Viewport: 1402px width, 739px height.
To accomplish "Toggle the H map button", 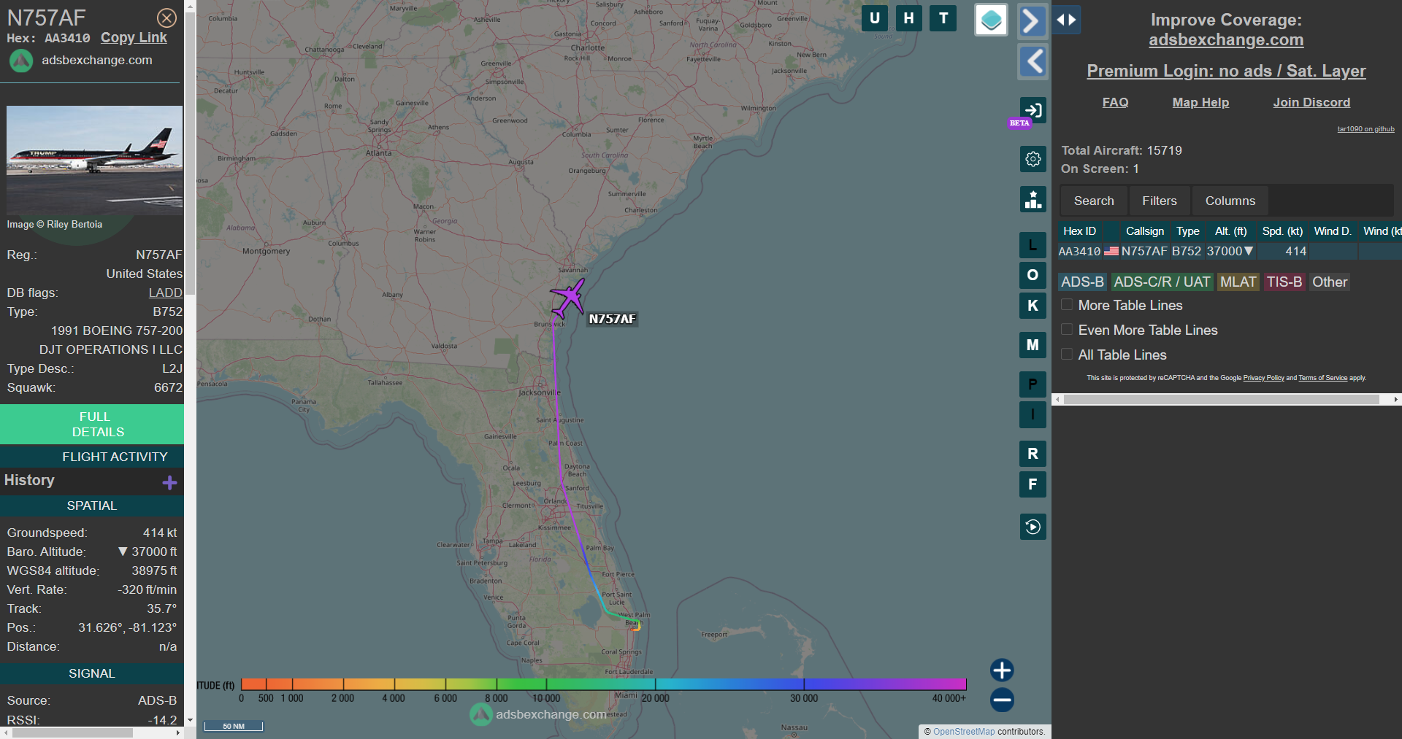I will pos(908,18).
